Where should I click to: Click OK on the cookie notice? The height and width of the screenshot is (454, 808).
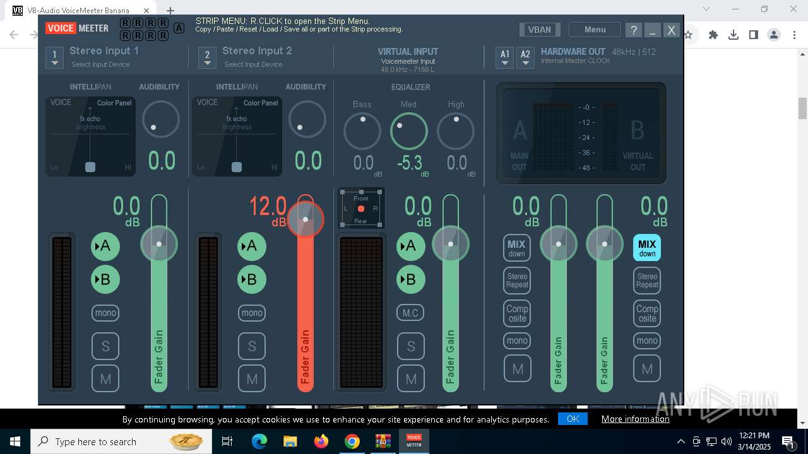click(x=573, y=419)
